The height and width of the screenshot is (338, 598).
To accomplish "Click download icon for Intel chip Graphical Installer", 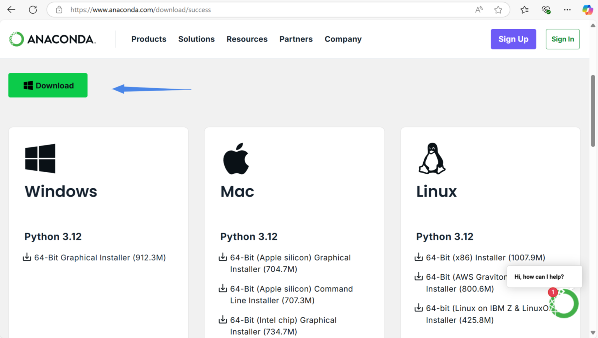I will pyautogui.click(x=223, y=319).
